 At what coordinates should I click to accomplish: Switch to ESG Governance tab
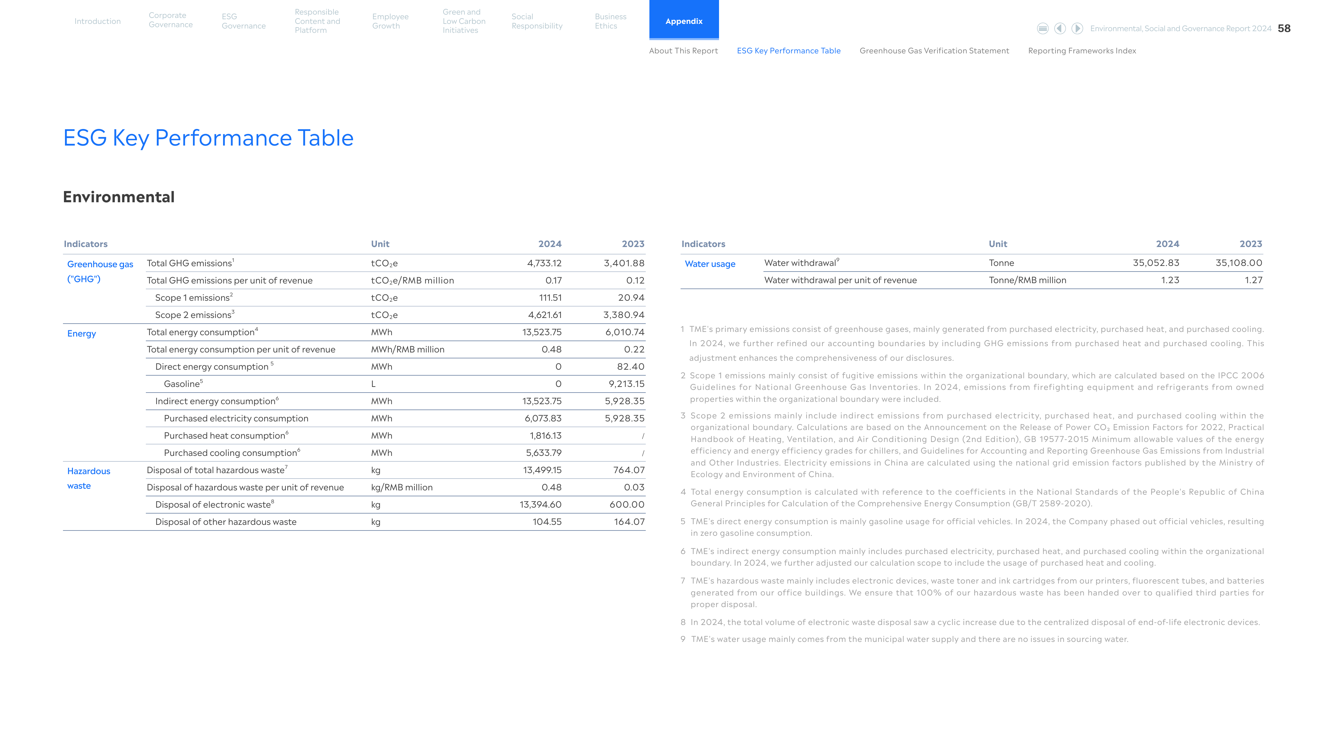pos(243,21)
